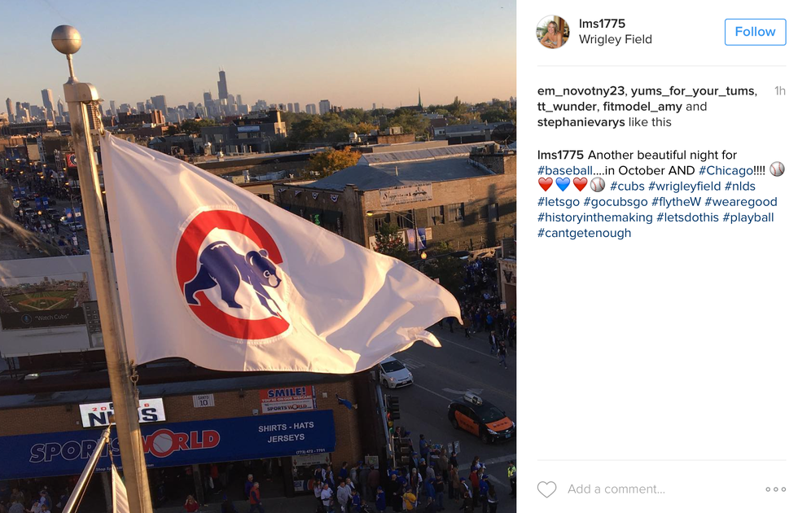Viewport: 798px width, 513px height.
Task: Open the #flytheW hashtag
Action: coord(676,202)
